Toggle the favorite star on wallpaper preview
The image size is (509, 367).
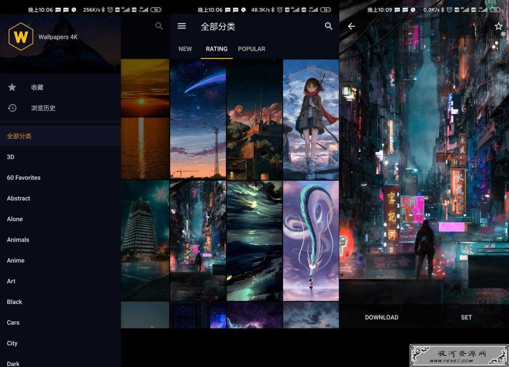coord(498,26)
